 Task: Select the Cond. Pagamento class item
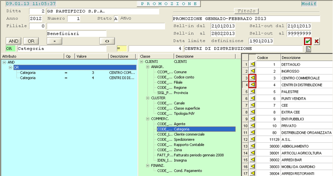tap(179, 171)
